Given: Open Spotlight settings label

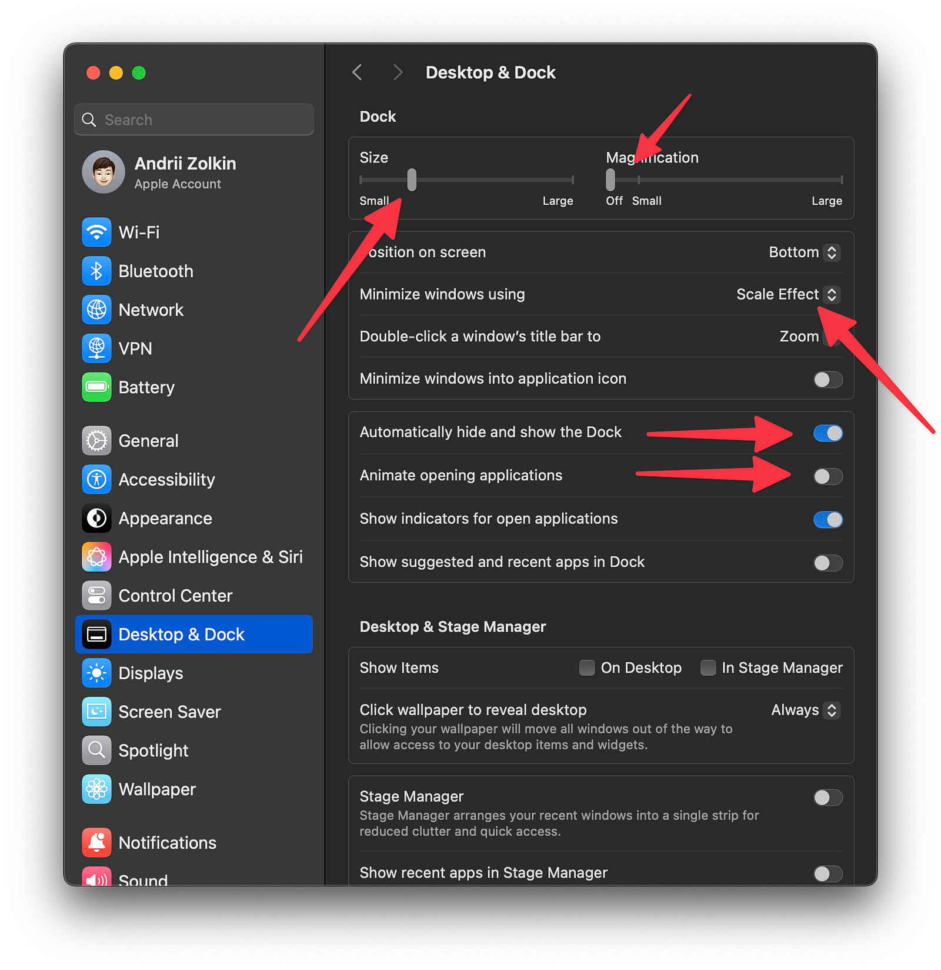Looking at the screenshot, I should pos(154,751).
